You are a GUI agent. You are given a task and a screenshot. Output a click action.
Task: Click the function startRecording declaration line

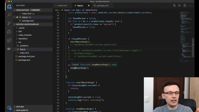click(x=81, y=82)
